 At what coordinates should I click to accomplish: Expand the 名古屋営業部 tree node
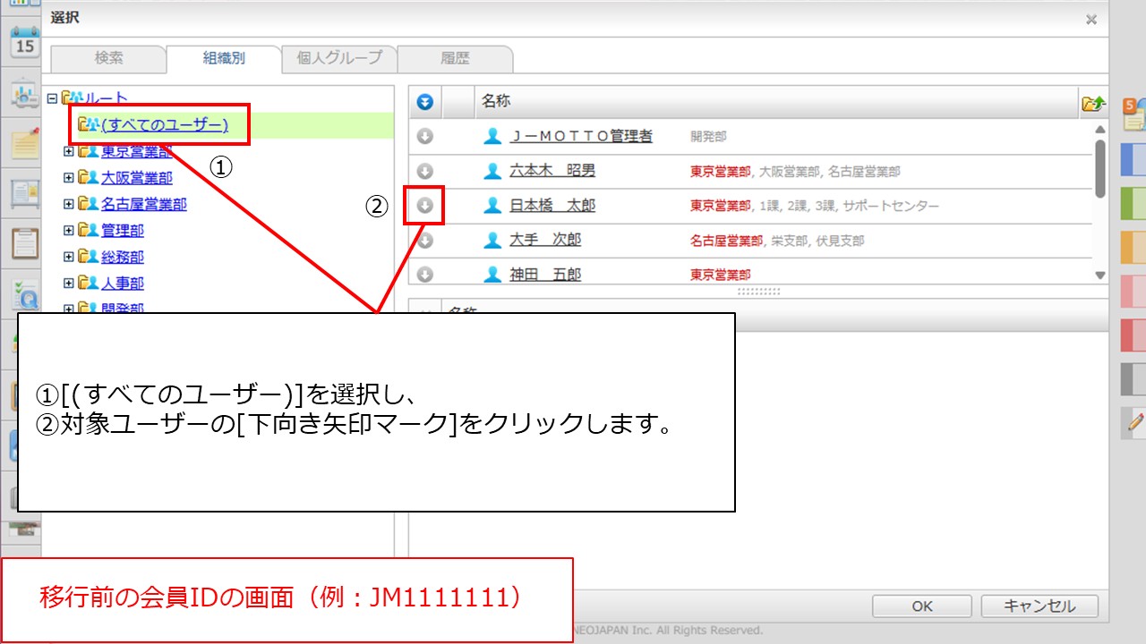pyautogui.click(x=69, y=204)
